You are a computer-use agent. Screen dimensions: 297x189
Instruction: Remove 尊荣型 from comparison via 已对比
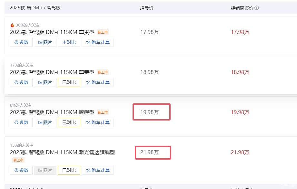69,82
